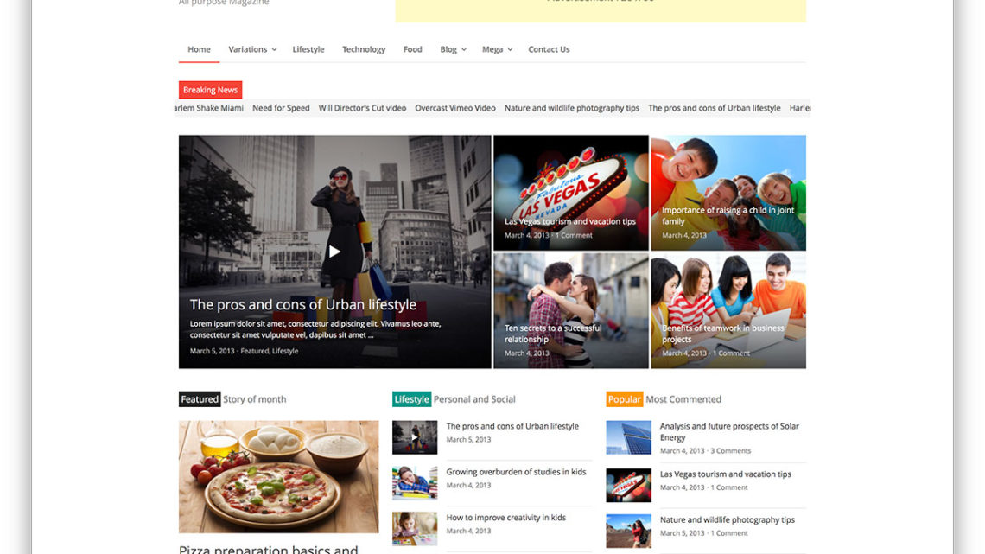The height and width of the screenshot is (554, 985).
Task: Open Pizza preparation basics article title
Action: (269, 549)
